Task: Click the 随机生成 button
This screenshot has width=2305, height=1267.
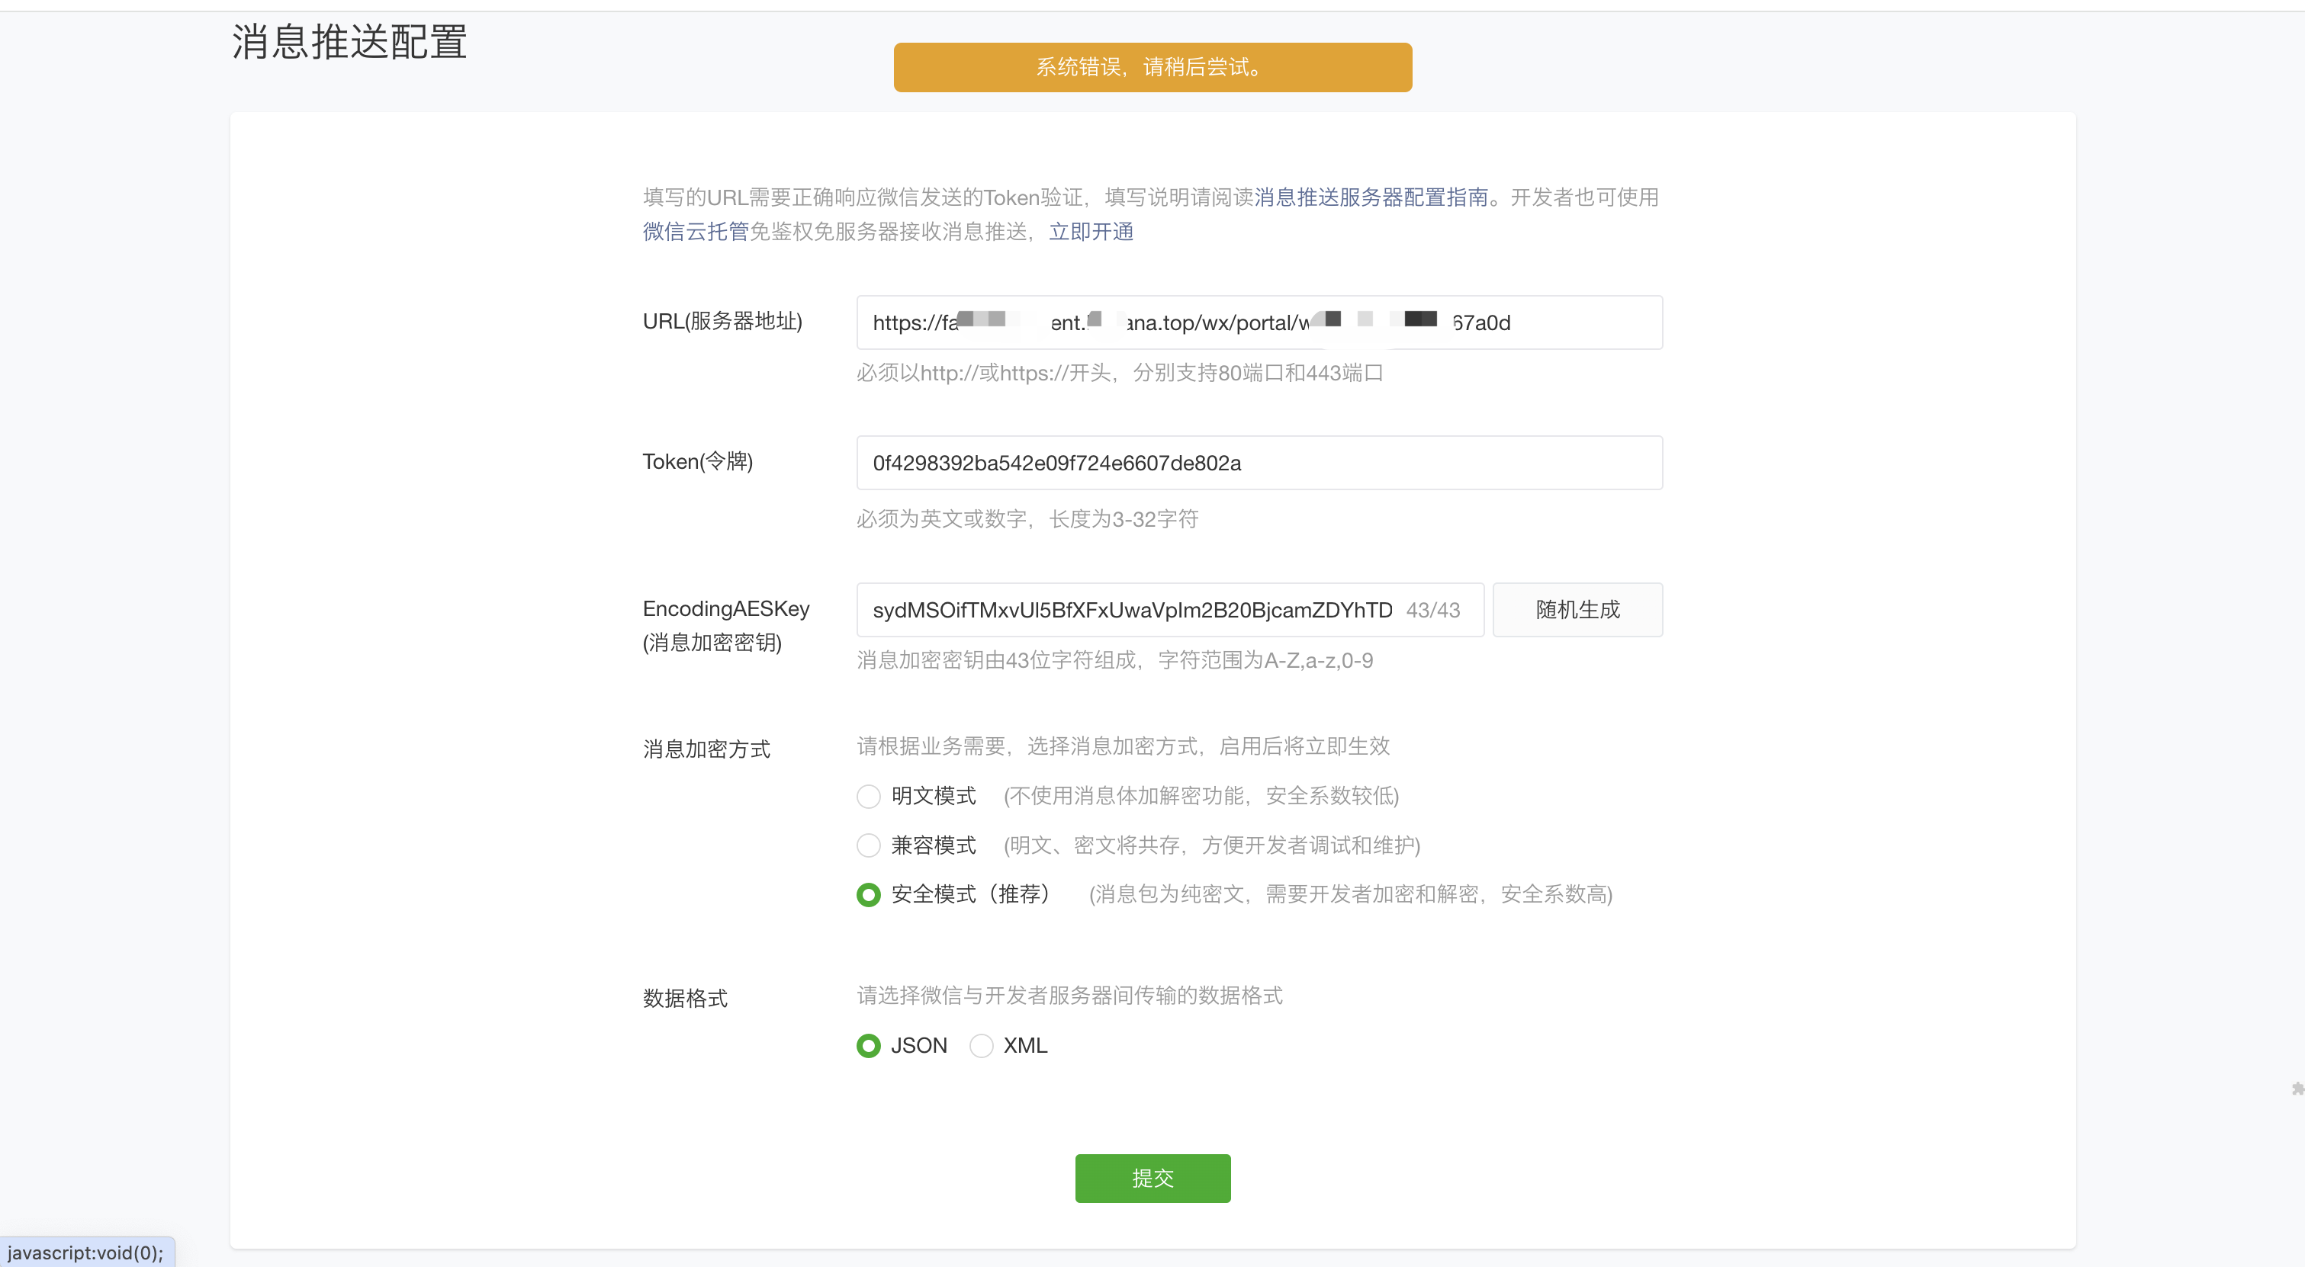Action: coord(1577,610)
